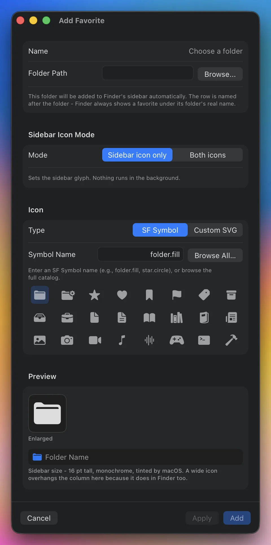The image size is (271, 545).
Task: Select the newspaper symbol icon
Action: [231, 318]
